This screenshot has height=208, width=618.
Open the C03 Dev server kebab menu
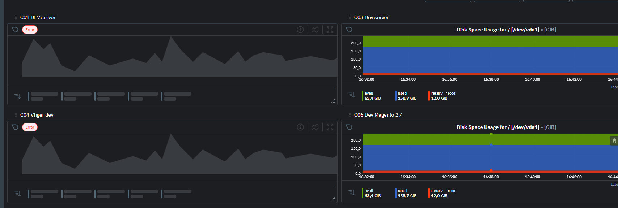350,17
